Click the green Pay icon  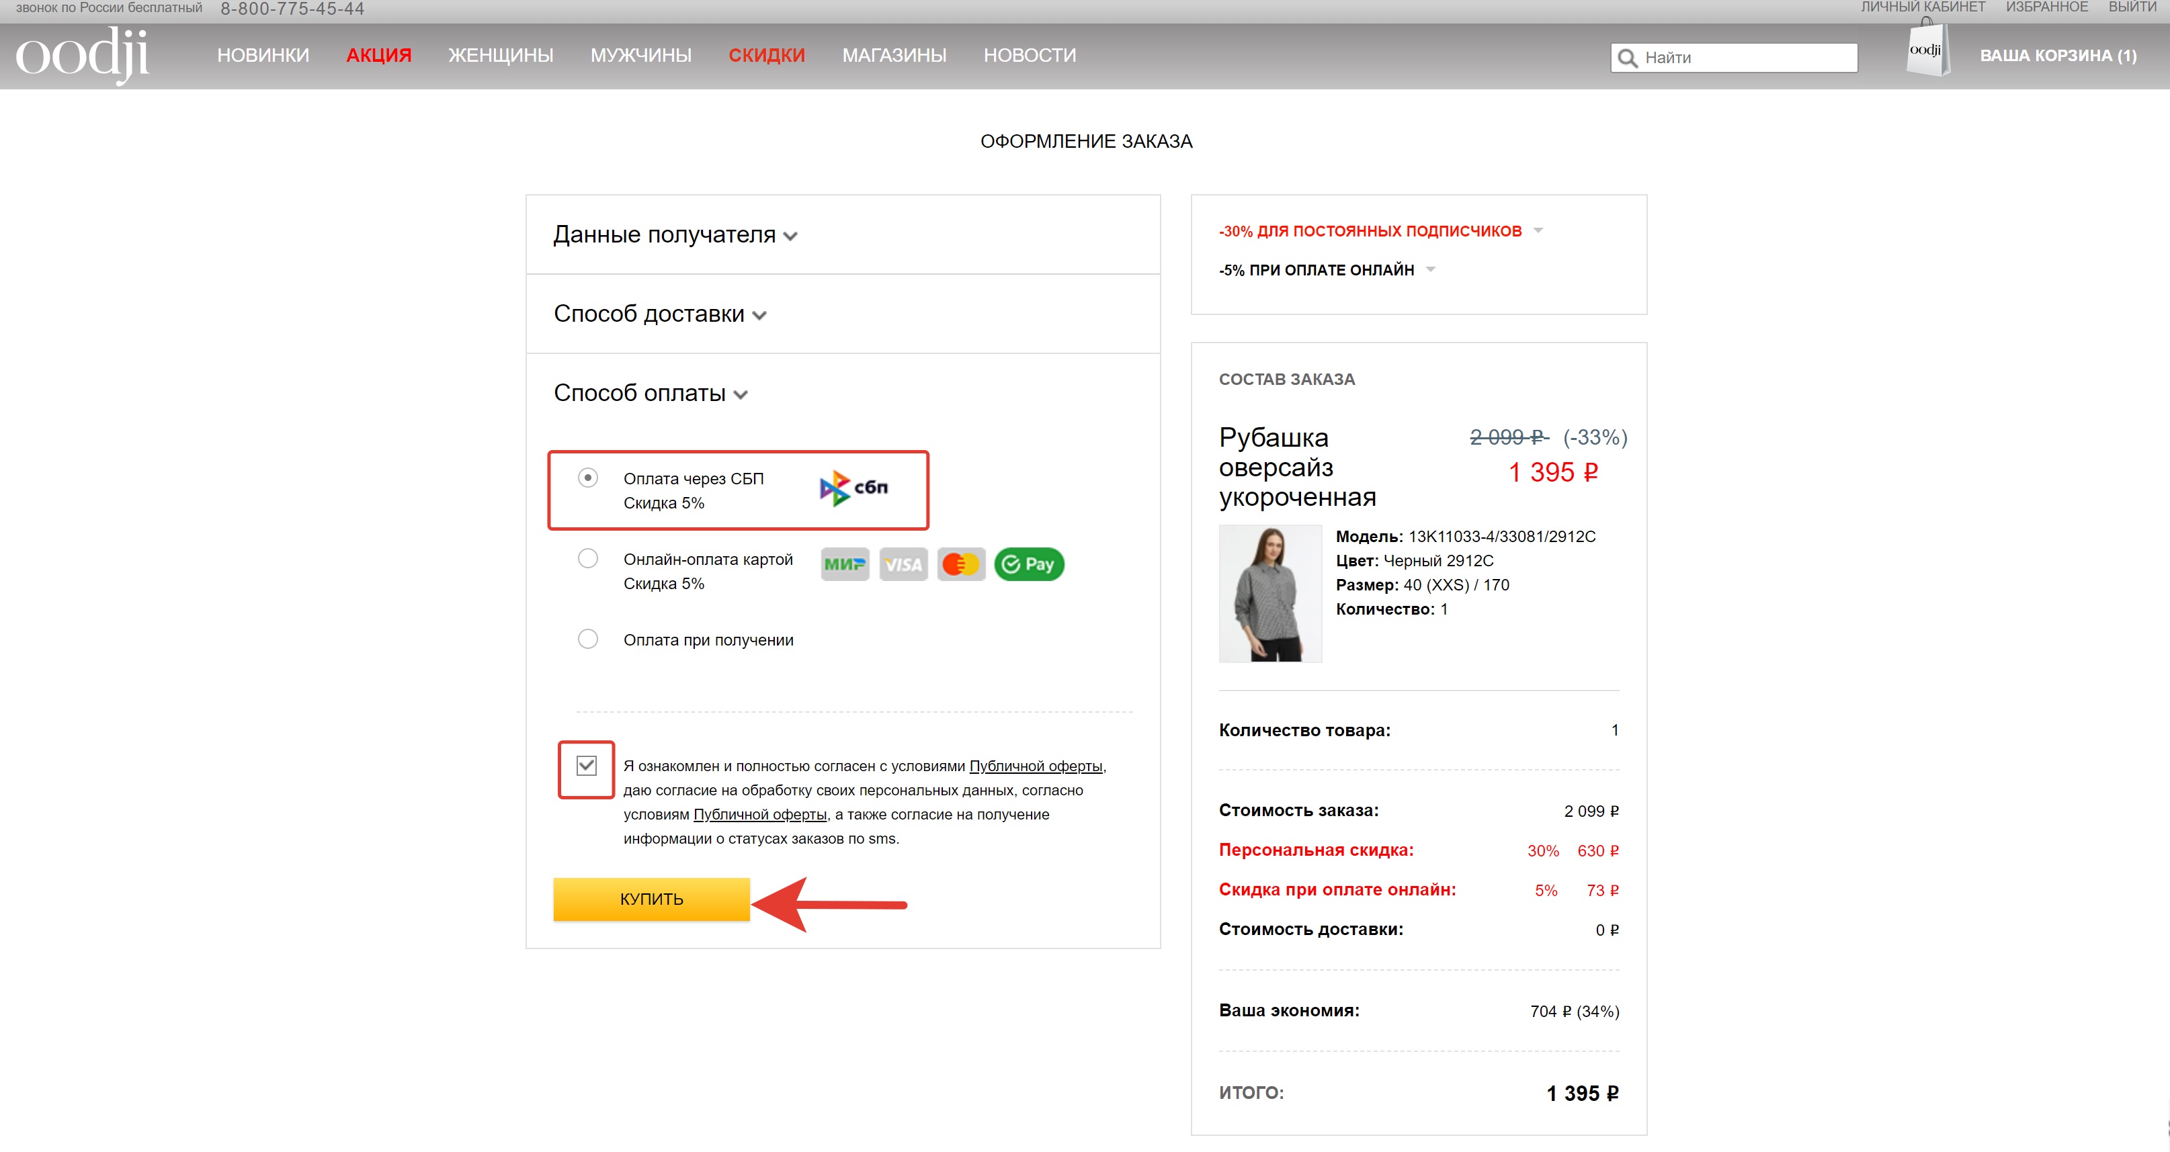click(x=1029, y=564)
